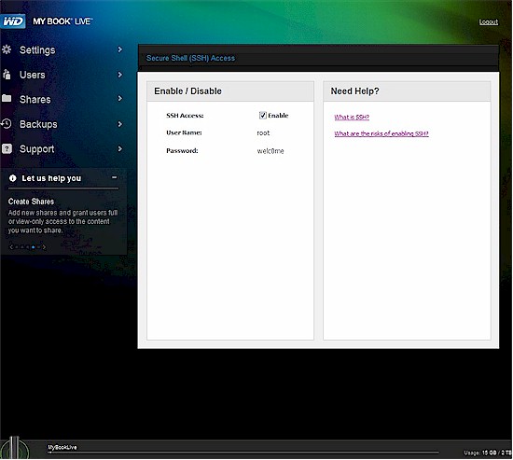Viewport: 513px width, 460px height.
Task: Click the Support question mark icon
Action: click(x=7, y=148)
